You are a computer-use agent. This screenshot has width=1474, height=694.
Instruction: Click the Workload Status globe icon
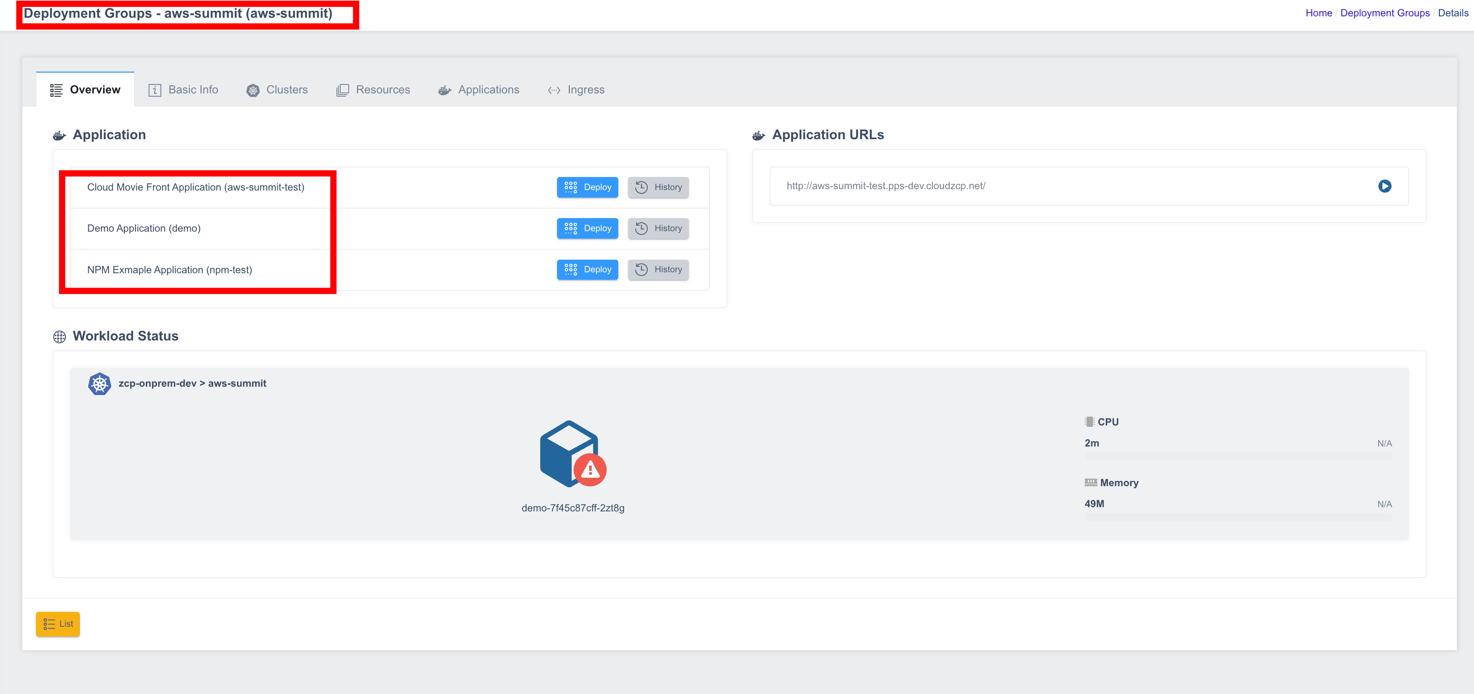59,337
